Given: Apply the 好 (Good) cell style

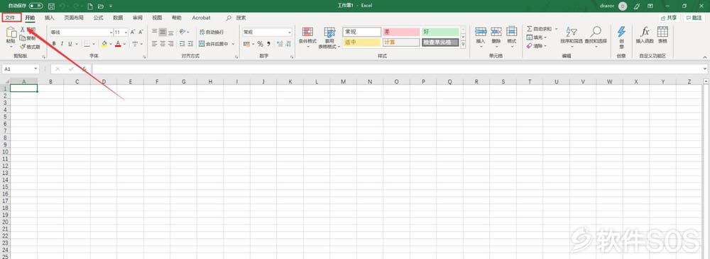Looking at the screenshot, I should point(440,32).
